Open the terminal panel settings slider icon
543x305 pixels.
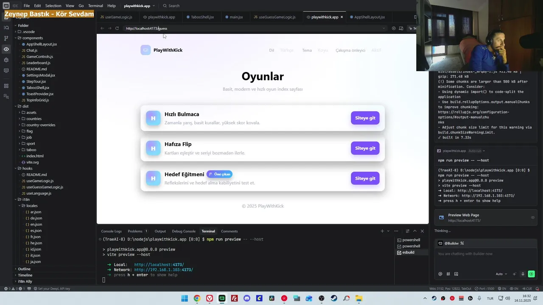(x=408, y=231)
